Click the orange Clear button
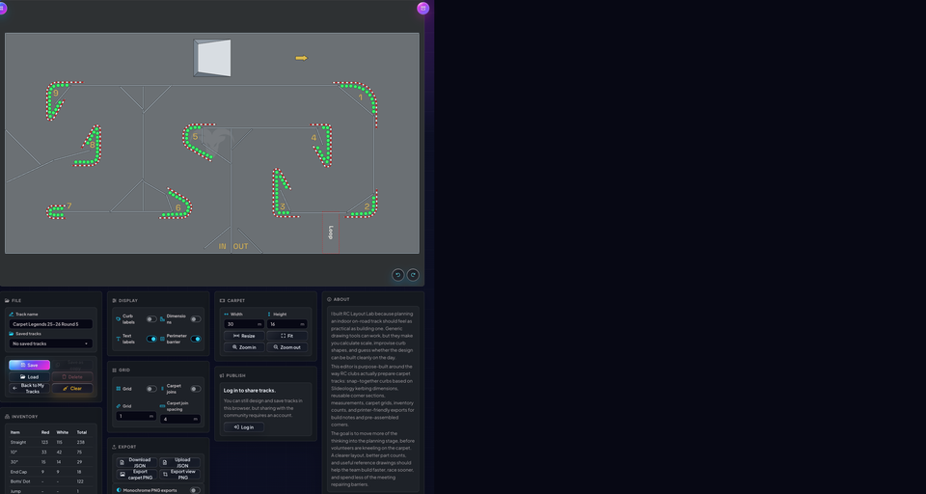 (x=72, y=388)
